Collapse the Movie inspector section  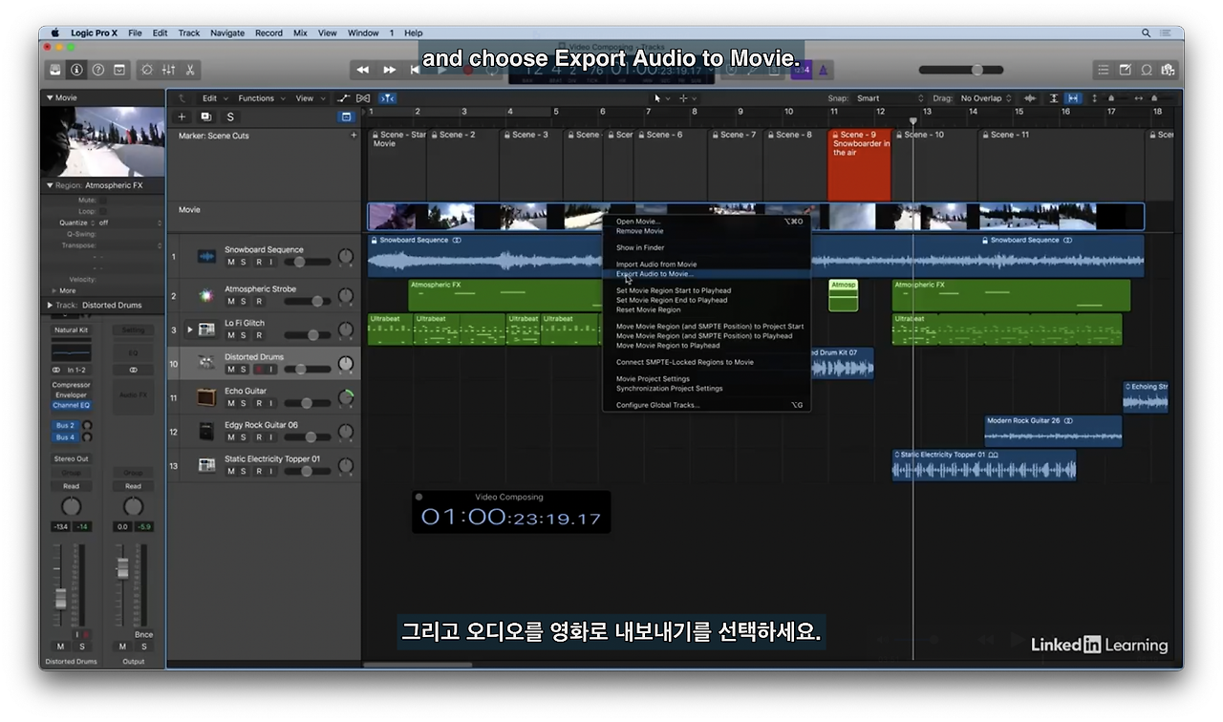coord(50,97)
